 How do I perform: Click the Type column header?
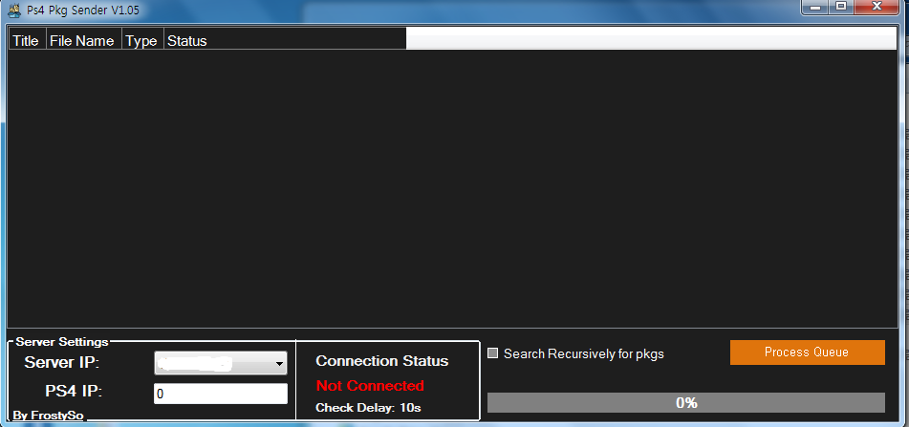(x=142, y=40)
